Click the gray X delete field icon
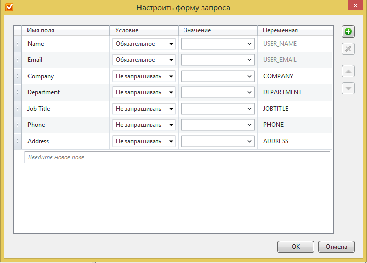 348,49
